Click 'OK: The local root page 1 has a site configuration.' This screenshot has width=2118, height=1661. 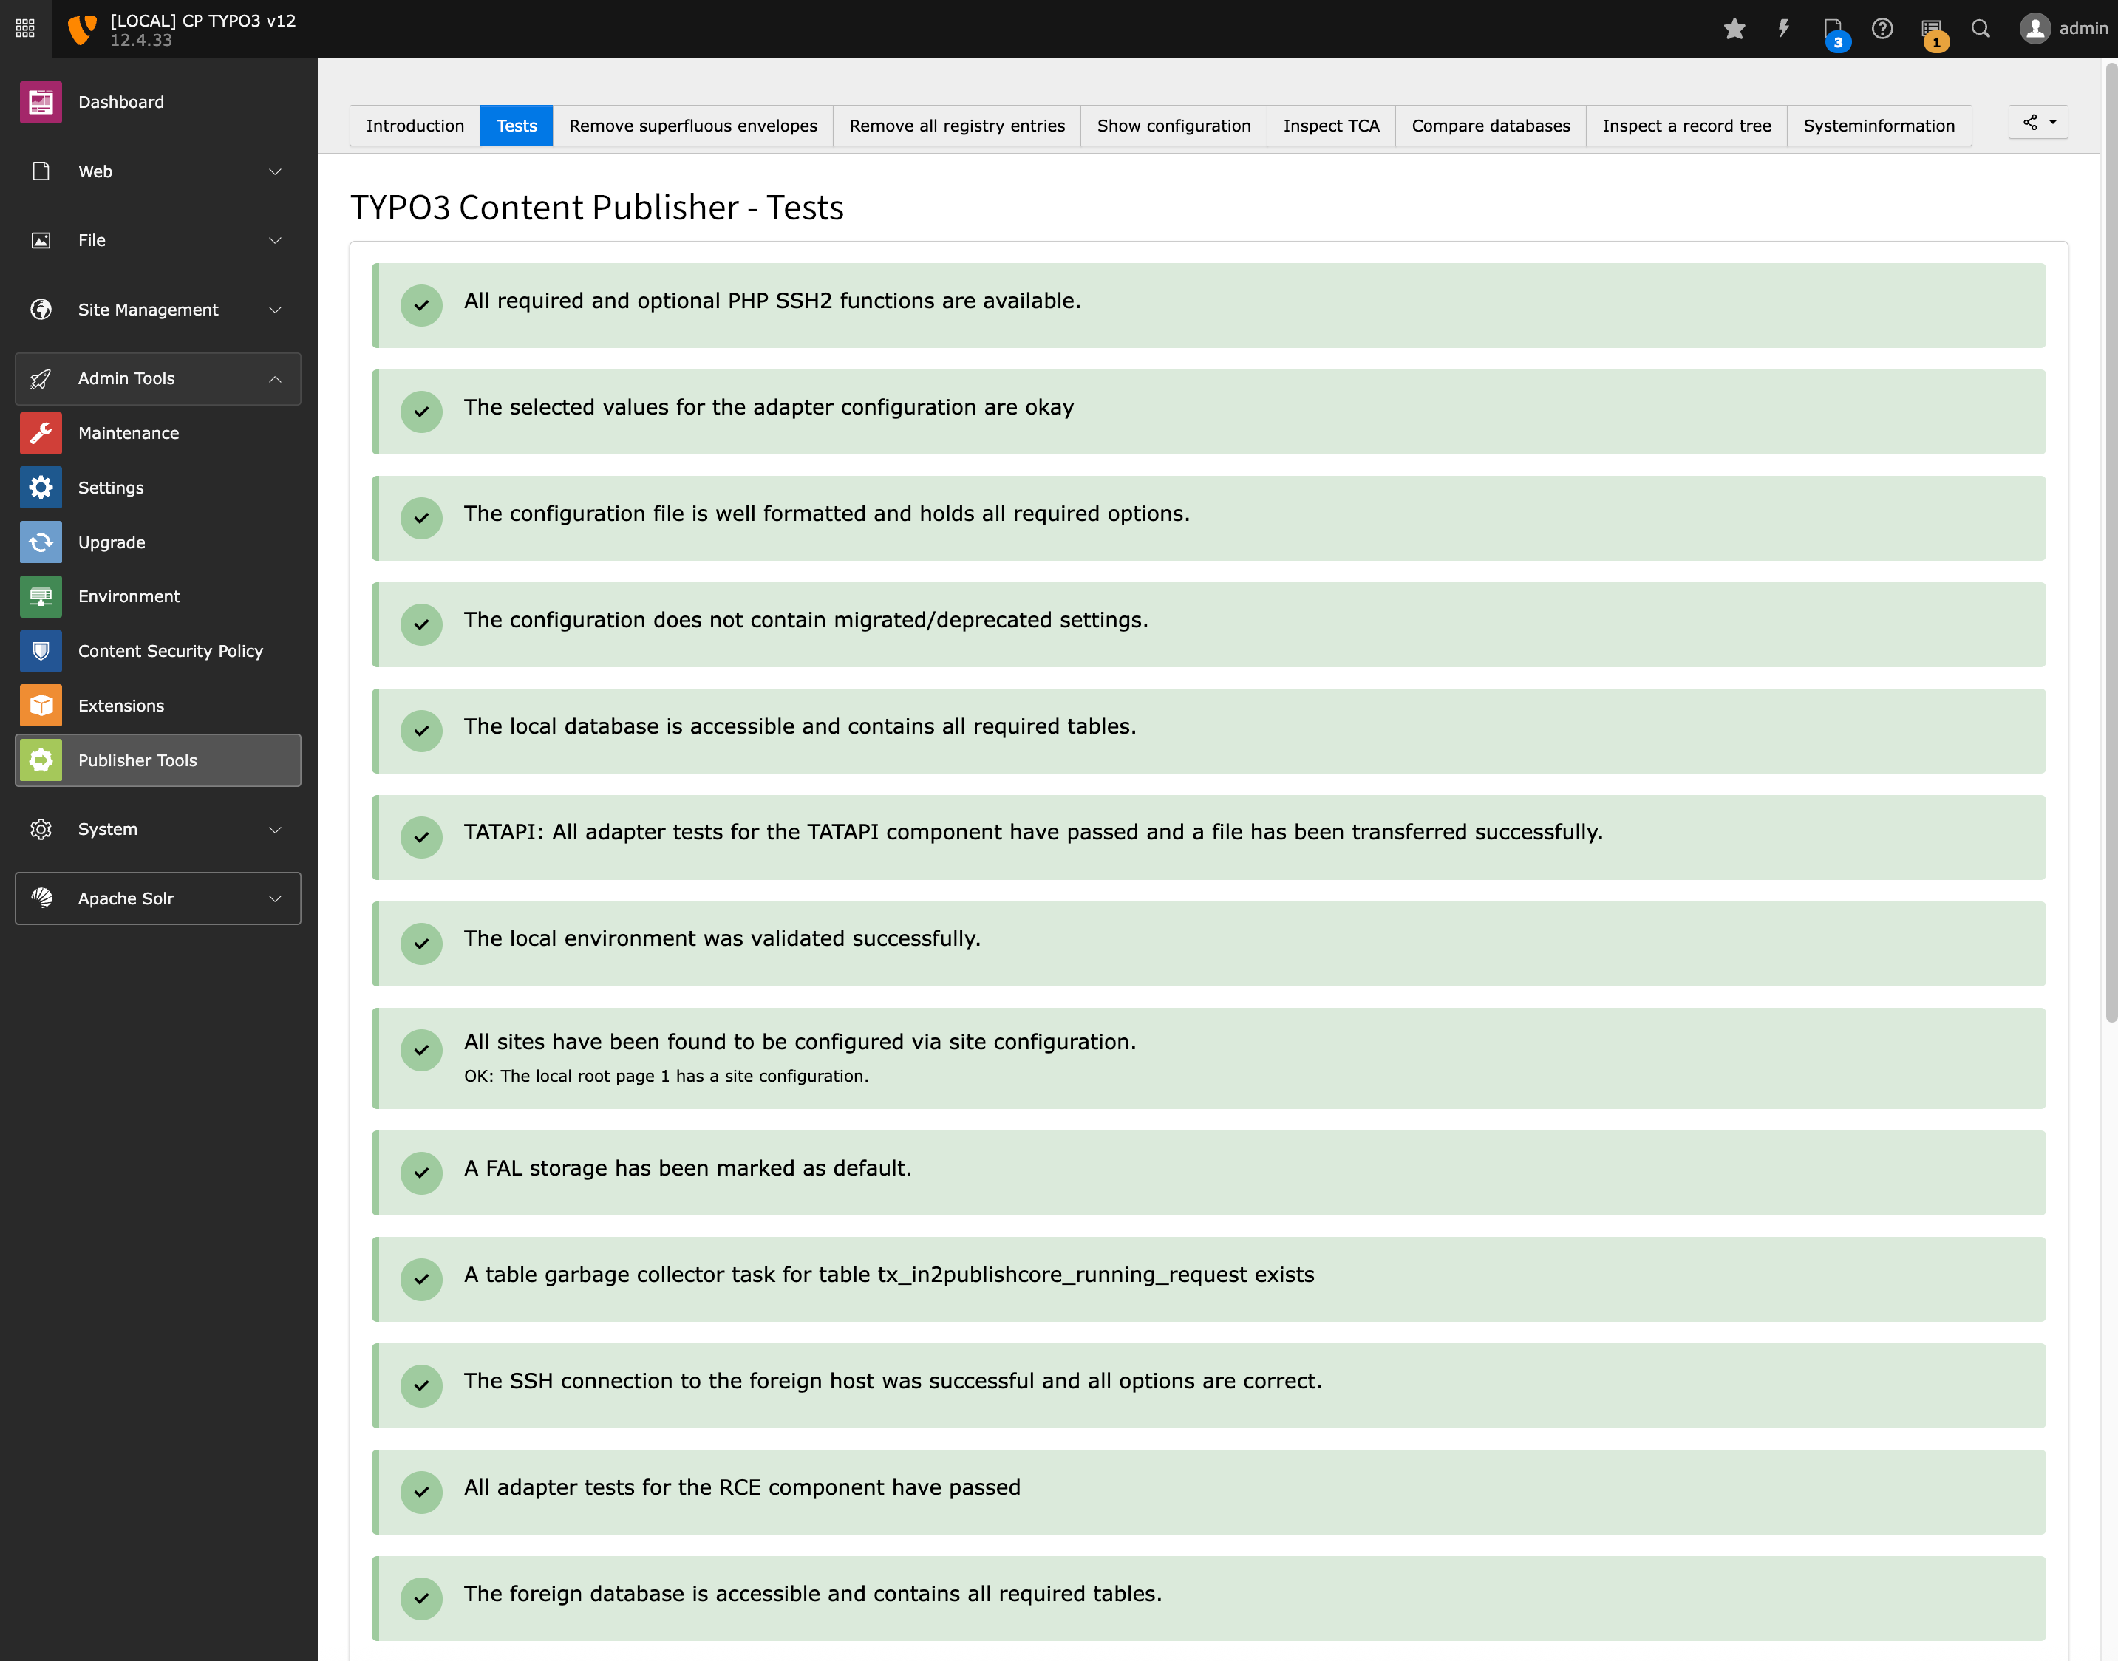(x=666, y=1076)
